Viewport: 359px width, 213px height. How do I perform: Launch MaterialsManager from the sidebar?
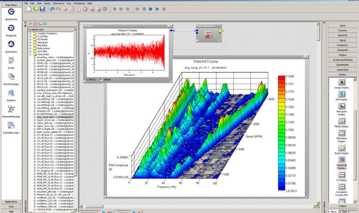pyautogui.click(x=11, y=109)
